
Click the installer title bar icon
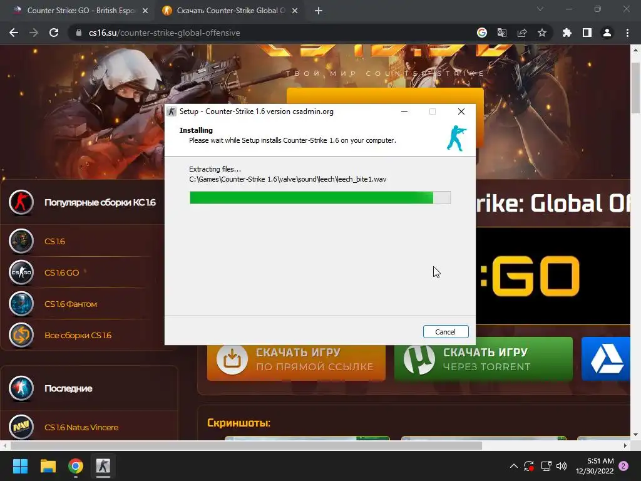(x=172, y=111)
